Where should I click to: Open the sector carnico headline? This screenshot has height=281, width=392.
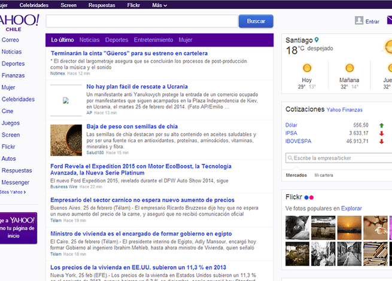(x=142, y=200)
